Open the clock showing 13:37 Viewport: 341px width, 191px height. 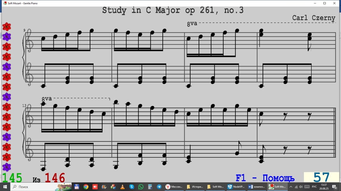[x=324, y=187]
